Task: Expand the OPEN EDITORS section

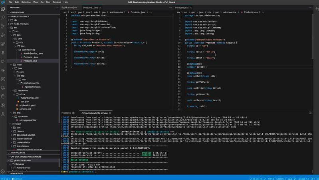Action: click(x=17, y=12)
